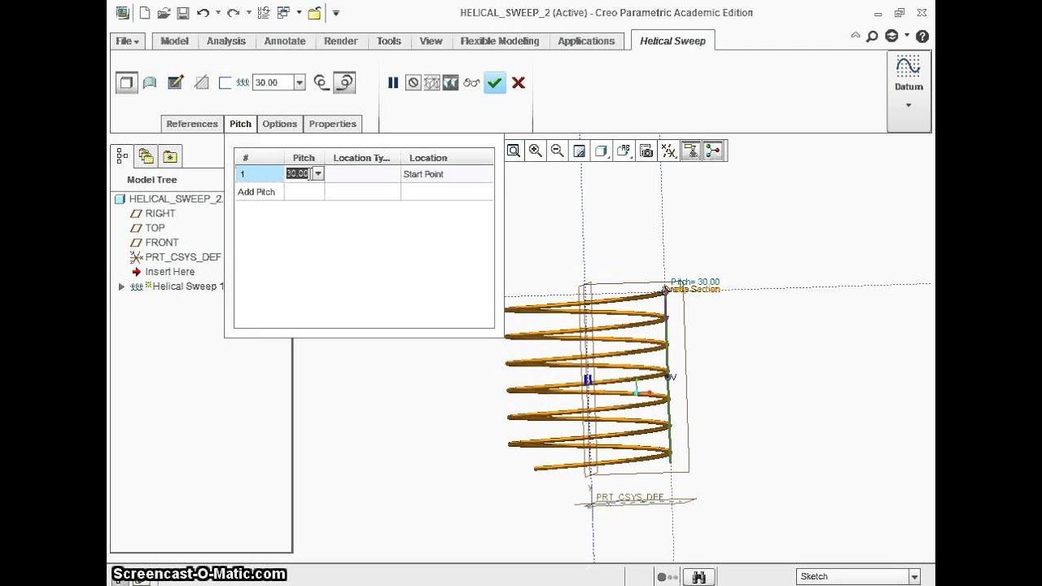Cancel the feature with red X
Screen dimensions: 1042x586
(519, 82)
